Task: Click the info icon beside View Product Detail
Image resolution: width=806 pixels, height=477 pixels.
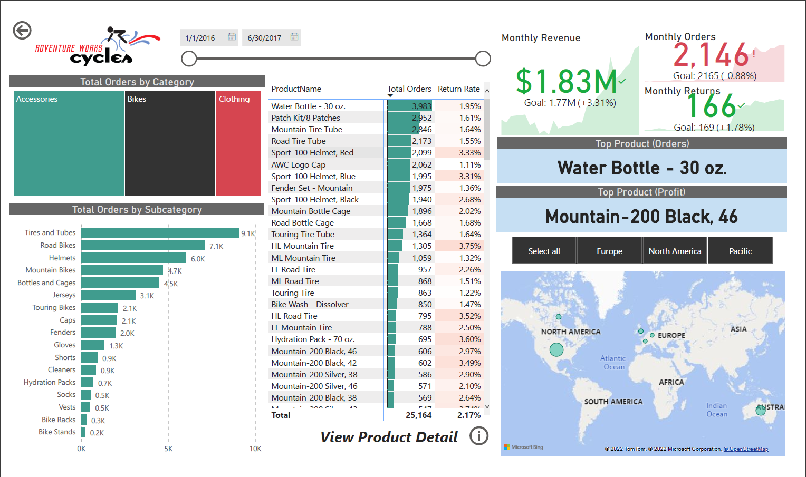Action: click(x=479, y=436)
